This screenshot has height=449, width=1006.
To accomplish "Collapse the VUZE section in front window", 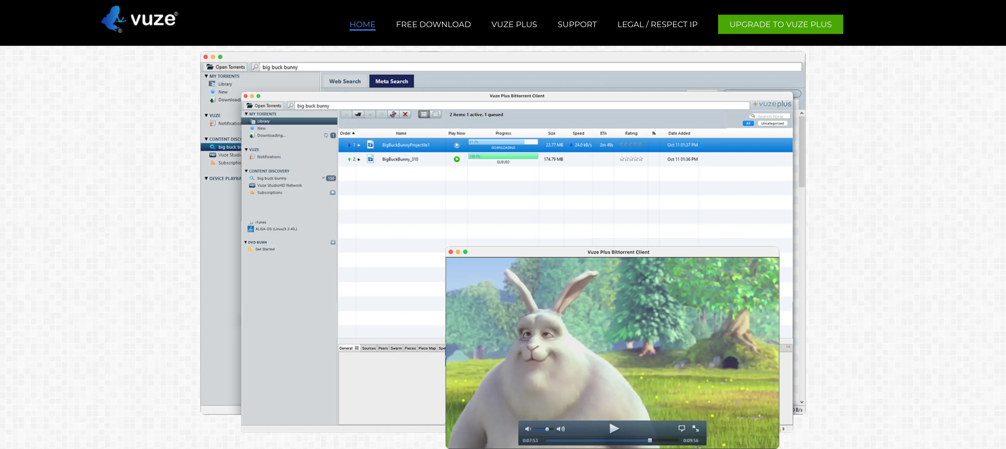I will tap(246, 149).
